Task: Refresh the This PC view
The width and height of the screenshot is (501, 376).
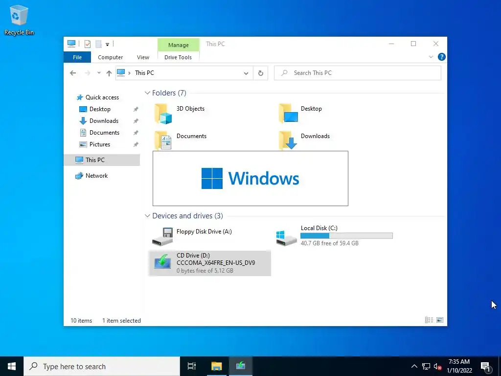Action: [x=261, y=73]
